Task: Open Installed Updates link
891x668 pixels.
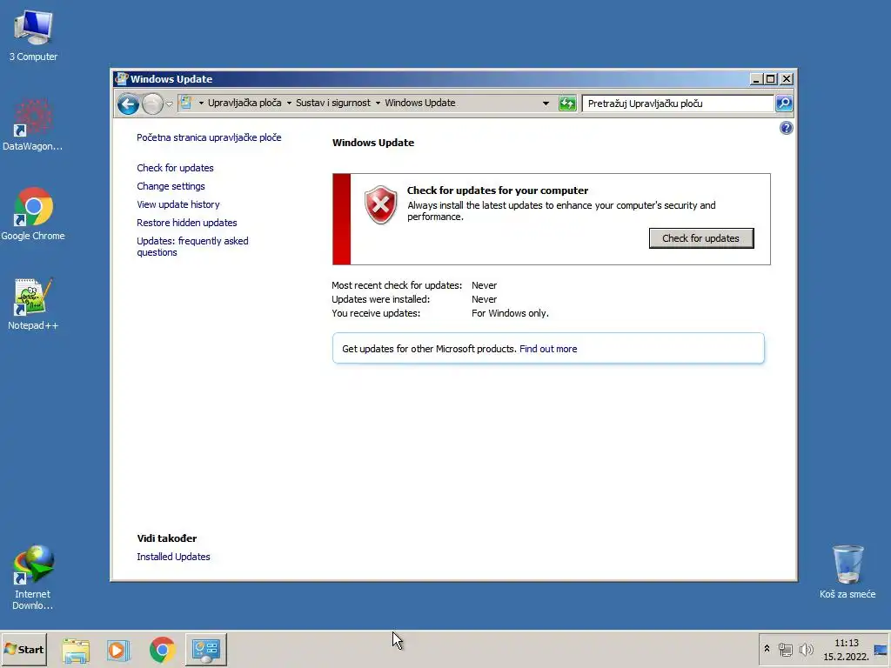Action: click(173, 557)
